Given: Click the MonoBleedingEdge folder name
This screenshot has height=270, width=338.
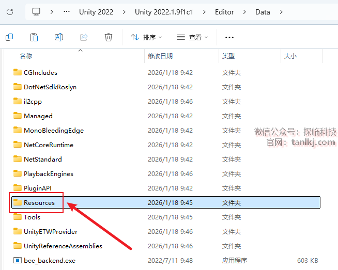Looking at the screenshot, I should 54,131.
